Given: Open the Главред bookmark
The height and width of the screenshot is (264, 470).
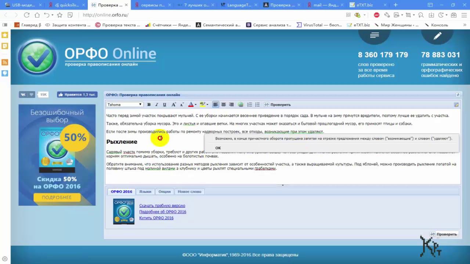Looking at the screenshot, I should [28, 25].
